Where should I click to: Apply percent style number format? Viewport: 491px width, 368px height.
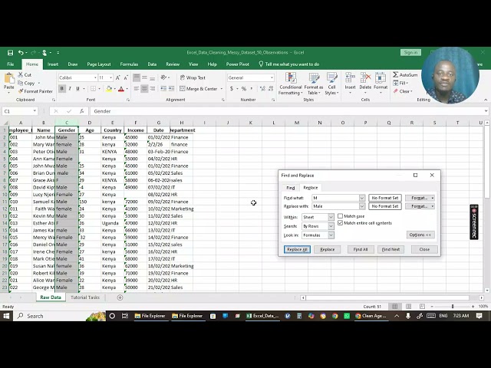tap(244, 89)
